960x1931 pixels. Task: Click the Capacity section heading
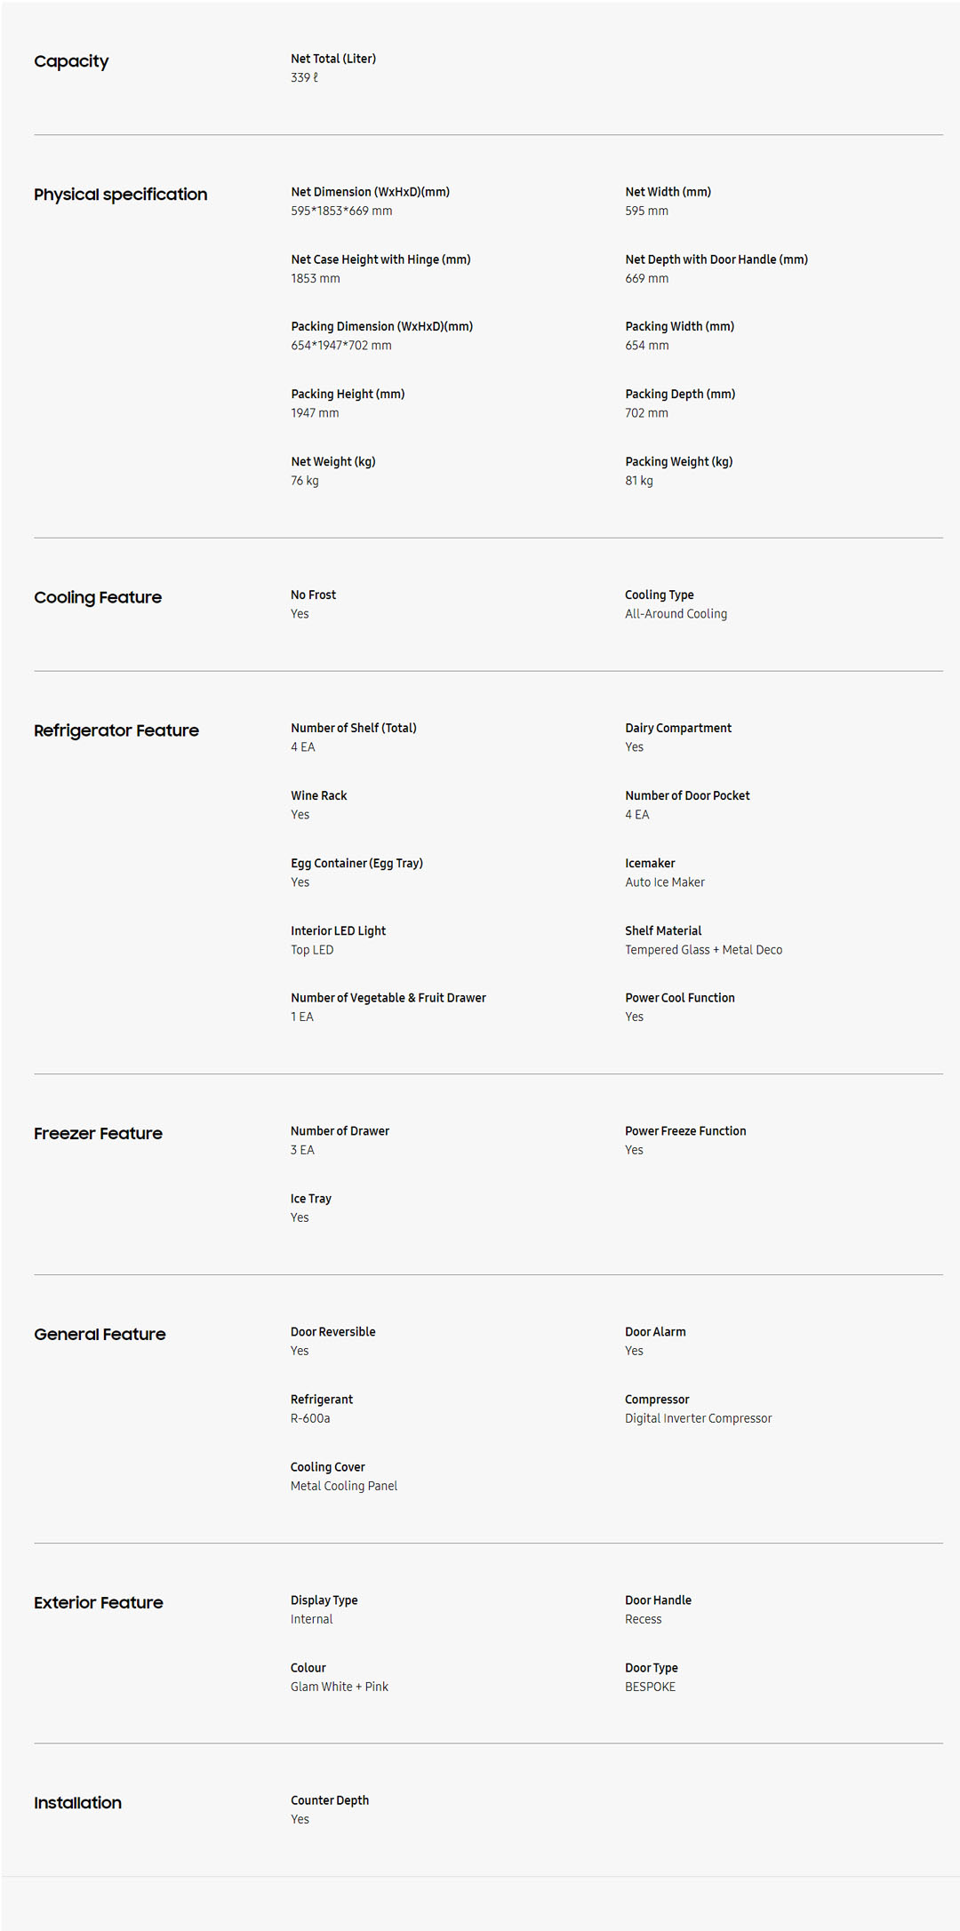71,61
